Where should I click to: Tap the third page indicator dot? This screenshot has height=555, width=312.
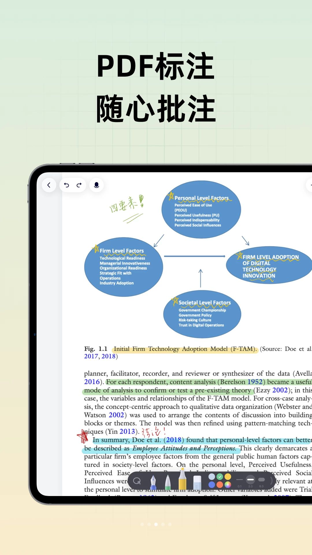tap(156, 524)
